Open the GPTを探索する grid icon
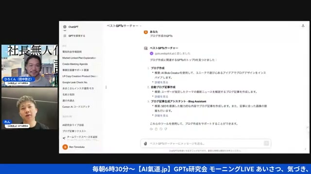This screenshot has height=174, width=311. point(65,36)
